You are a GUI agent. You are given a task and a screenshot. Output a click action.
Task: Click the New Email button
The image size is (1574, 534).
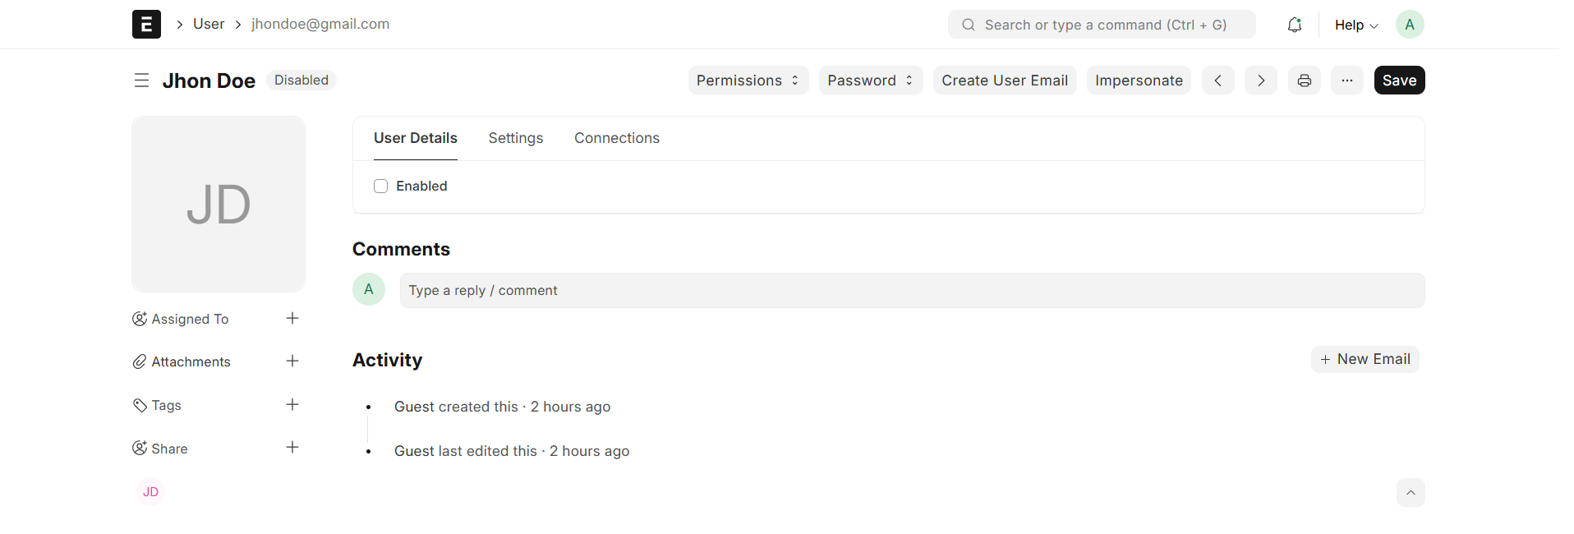(x=1365, y=360)
